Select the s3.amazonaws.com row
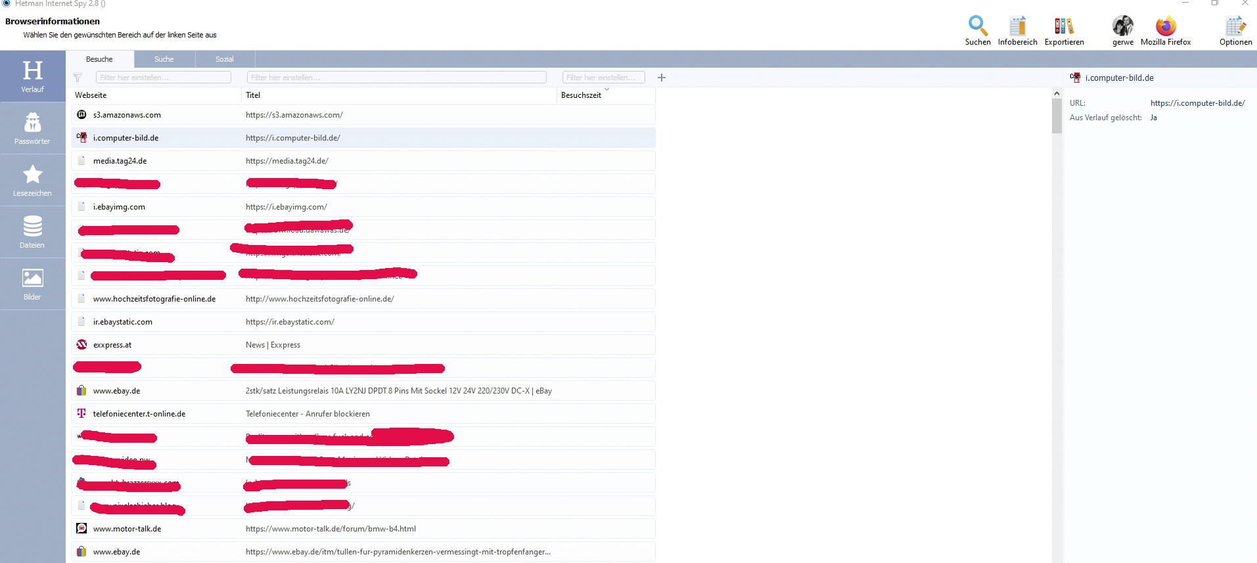 (x=363, y=114)
